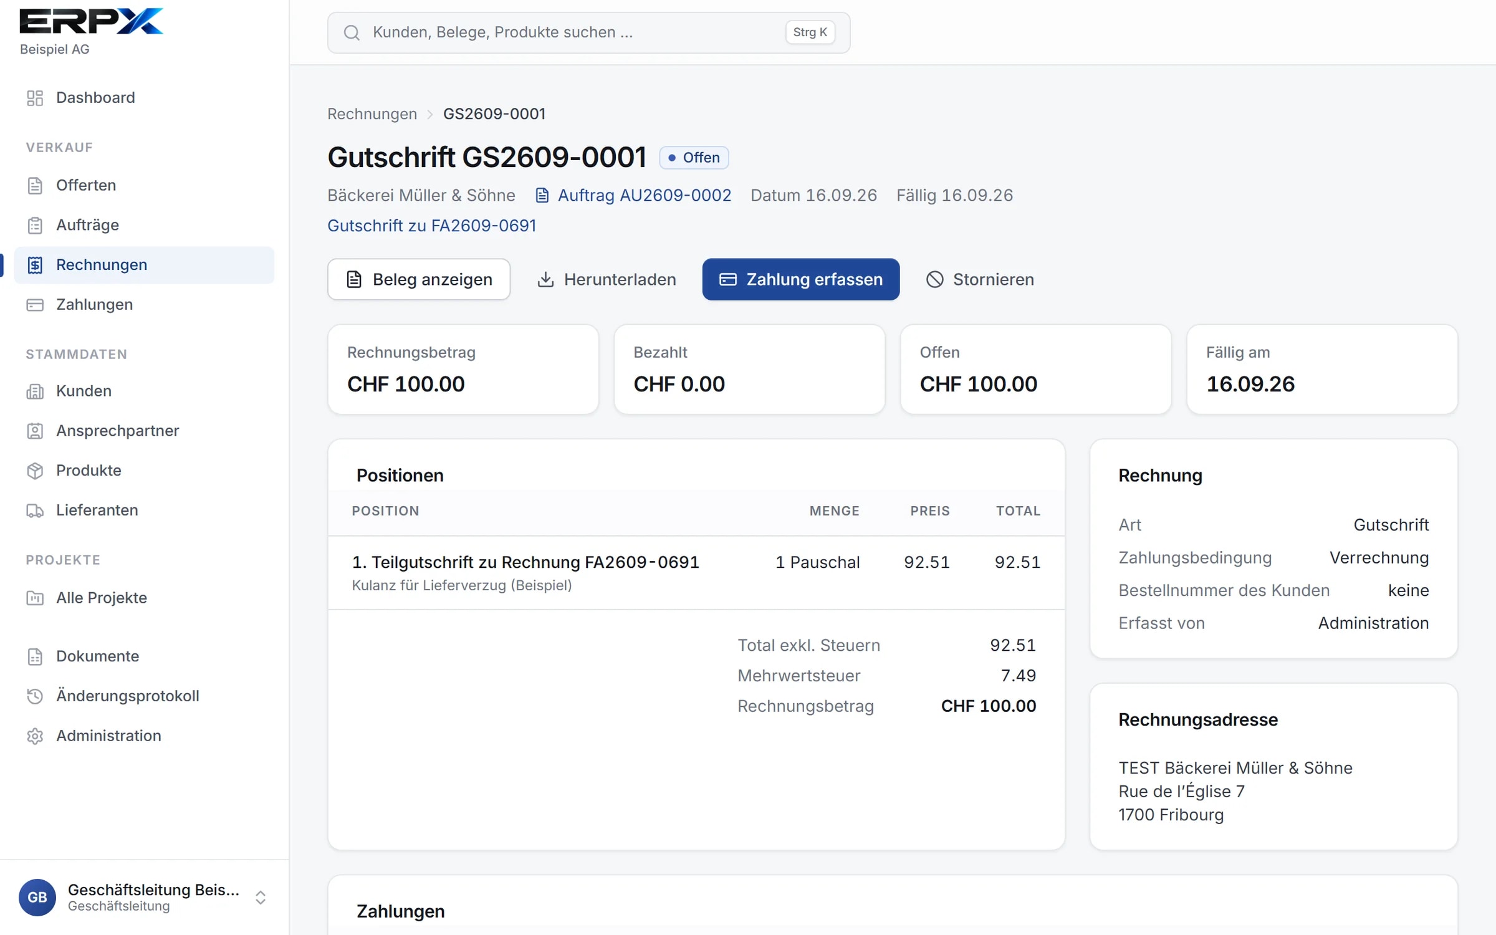Screen dimensions: 1496x935
Task: Go to Kunden in Stammdaten
Action: click(x=144, y=391)
